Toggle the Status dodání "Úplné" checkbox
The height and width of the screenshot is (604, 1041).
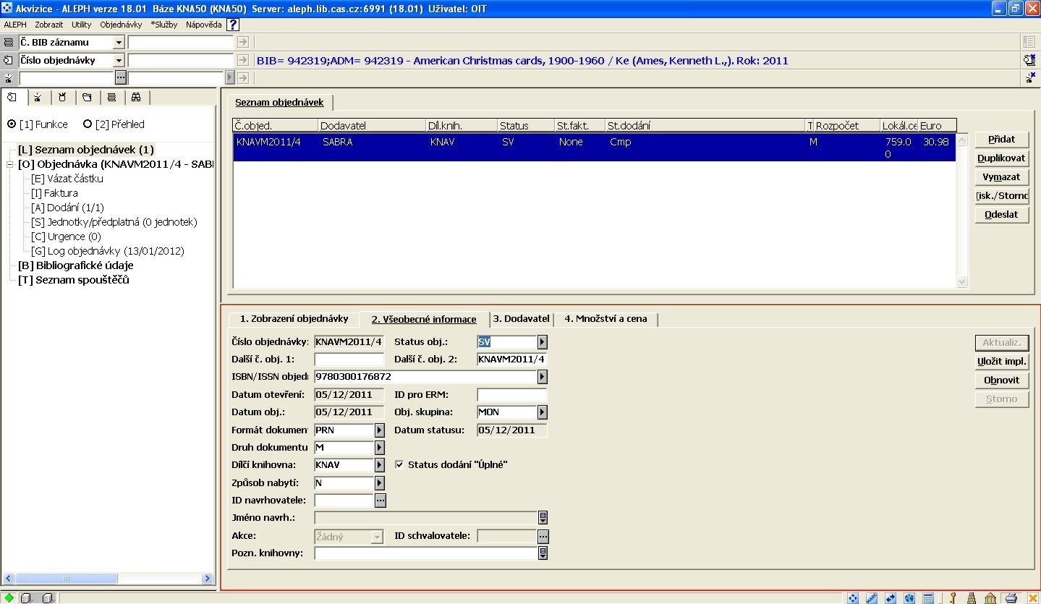coord(399,465)
